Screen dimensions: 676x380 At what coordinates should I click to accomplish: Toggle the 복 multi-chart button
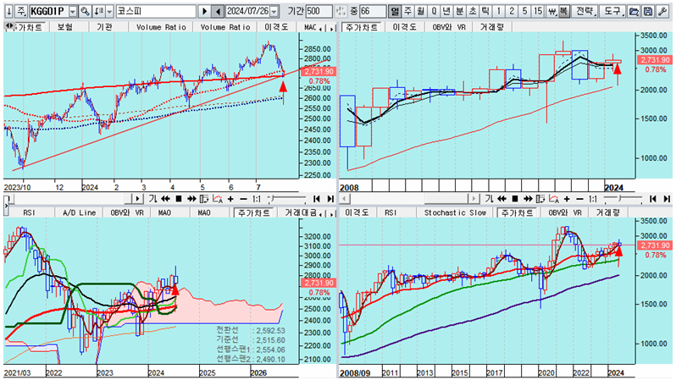563,11
